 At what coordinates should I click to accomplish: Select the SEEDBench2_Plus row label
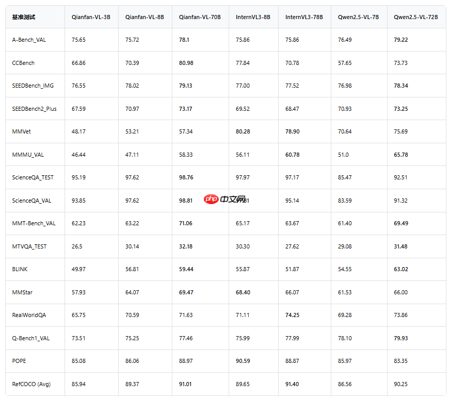click(35, 109)
